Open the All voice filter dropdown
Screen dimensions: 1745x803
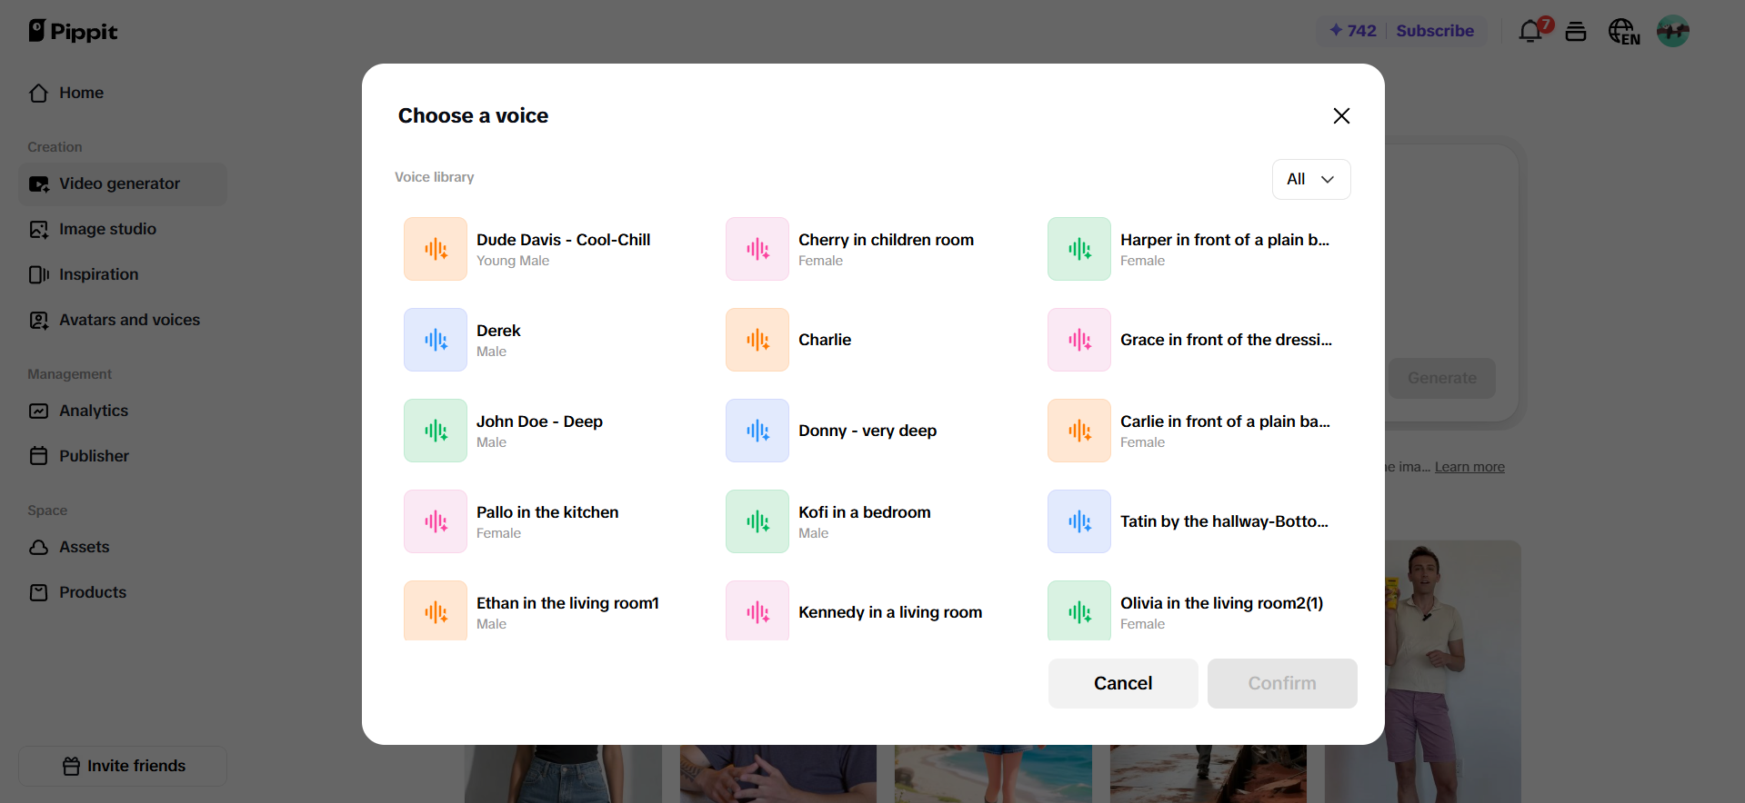coord(1310,179)
